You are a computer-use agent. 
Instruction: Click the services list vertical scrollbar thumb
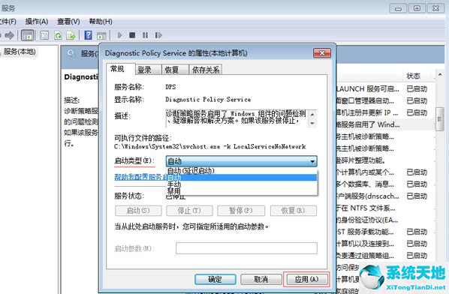coord(439,119)
